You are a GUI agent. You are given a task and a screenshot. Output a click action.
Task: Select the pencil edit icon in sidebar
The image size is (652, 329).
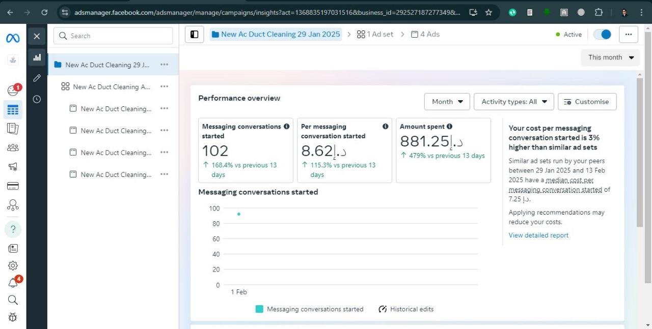(37, 78)
